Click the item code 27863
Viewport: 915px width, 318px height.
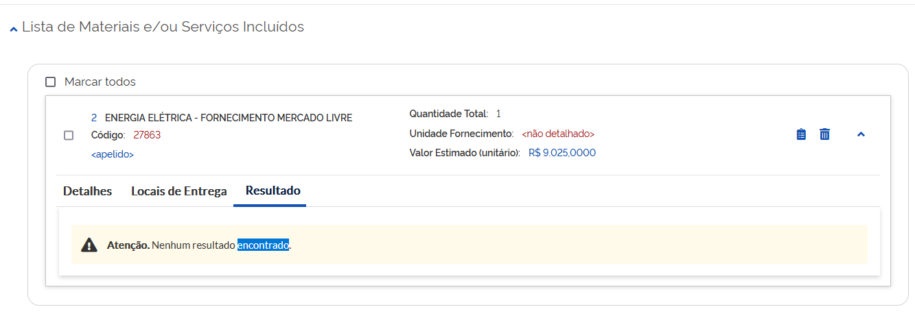pyautogui.click(x=147, y=135)
